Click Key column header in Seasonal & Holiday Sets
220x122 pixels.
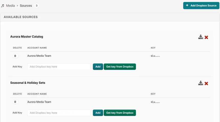pos(153,94)
